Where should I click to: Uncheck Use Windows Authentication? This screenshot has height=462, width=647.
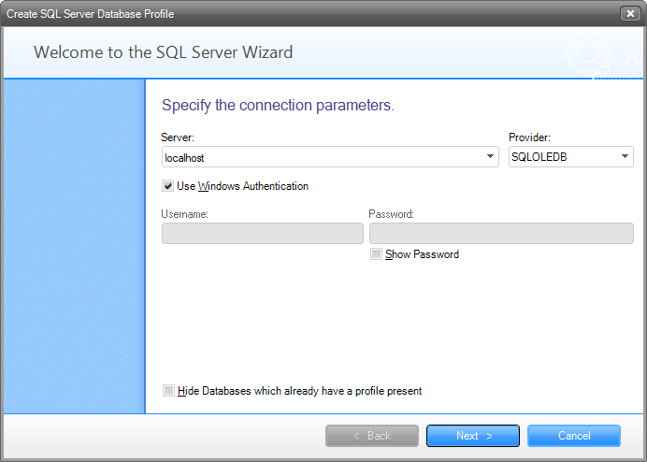[x=167, y=186]
